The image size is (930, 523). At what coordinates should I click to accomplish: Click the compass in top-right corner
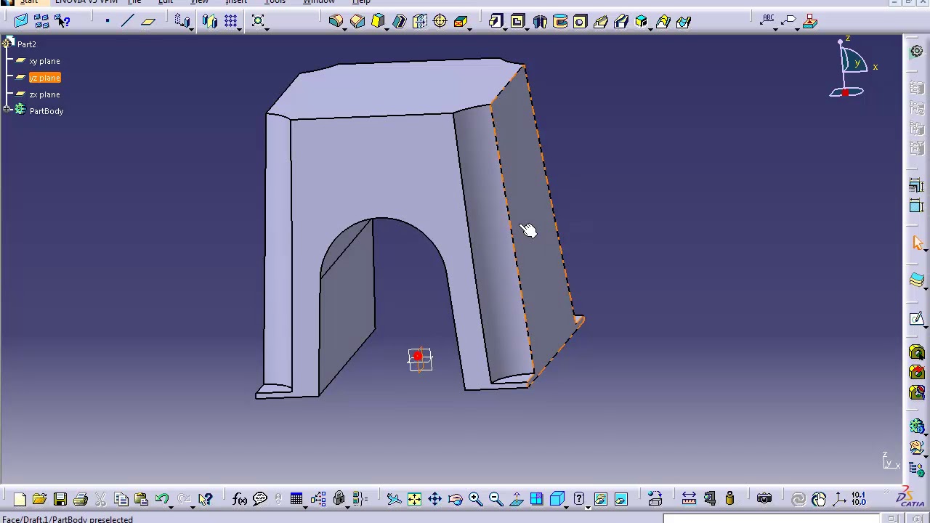click(852, 68)
